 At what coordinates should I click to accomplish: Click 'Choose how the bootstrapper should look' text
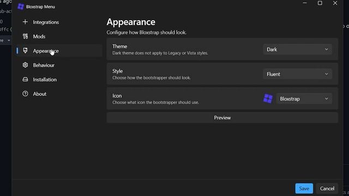click(152, 78)
